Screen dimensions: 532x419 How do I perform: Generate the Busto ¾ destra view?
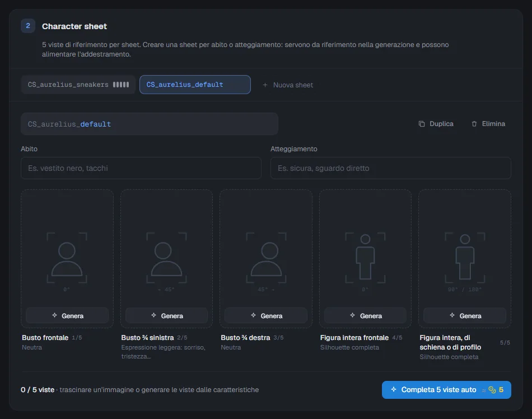click(266, 315)
